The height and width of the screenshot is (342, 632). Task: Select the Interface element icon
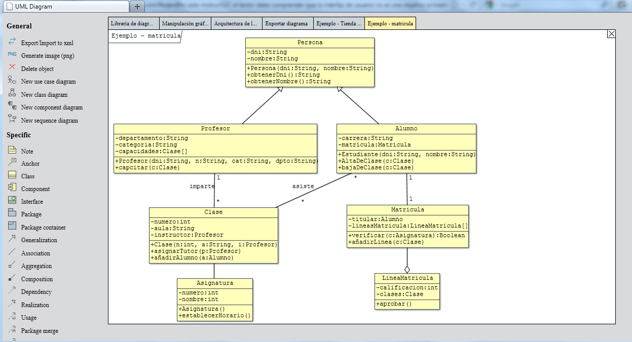pos(12,201)
